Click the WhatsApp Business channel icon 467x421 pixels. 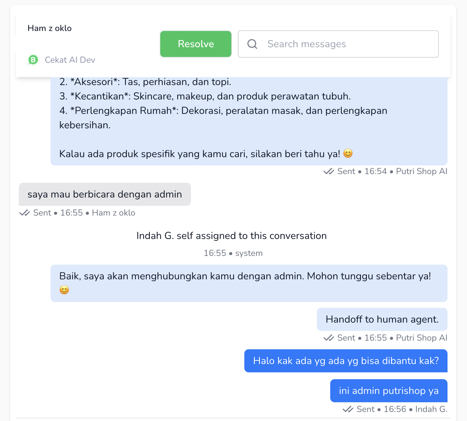(33, 60)
